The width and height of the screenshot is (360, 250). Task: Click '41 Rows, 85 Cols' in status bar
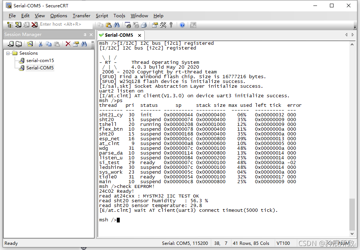tap(251, 243)
